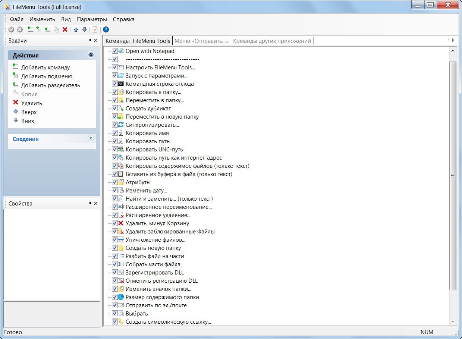Uncheck the separator line checkbox
Image resolution: width=462 pixels, height=339 pixels.
[115, 59]
